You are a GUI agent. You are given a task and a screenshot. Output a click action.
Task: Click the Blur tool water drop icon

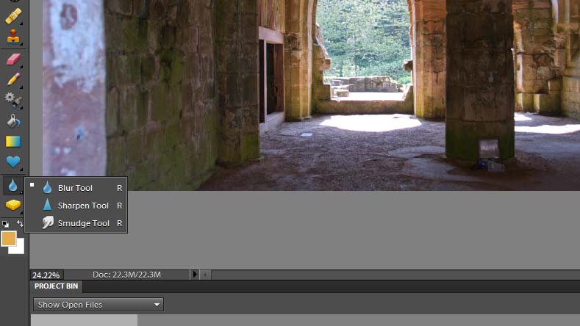(x=13, y=186)
